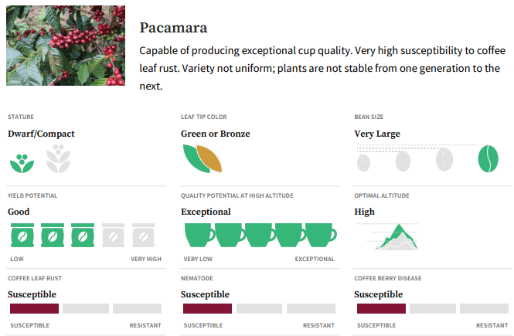Image resolution: width=514 pixels, height=336 pixels.
Task: Open the Pacamara coffee plant photo
Action: pos(66,46)
